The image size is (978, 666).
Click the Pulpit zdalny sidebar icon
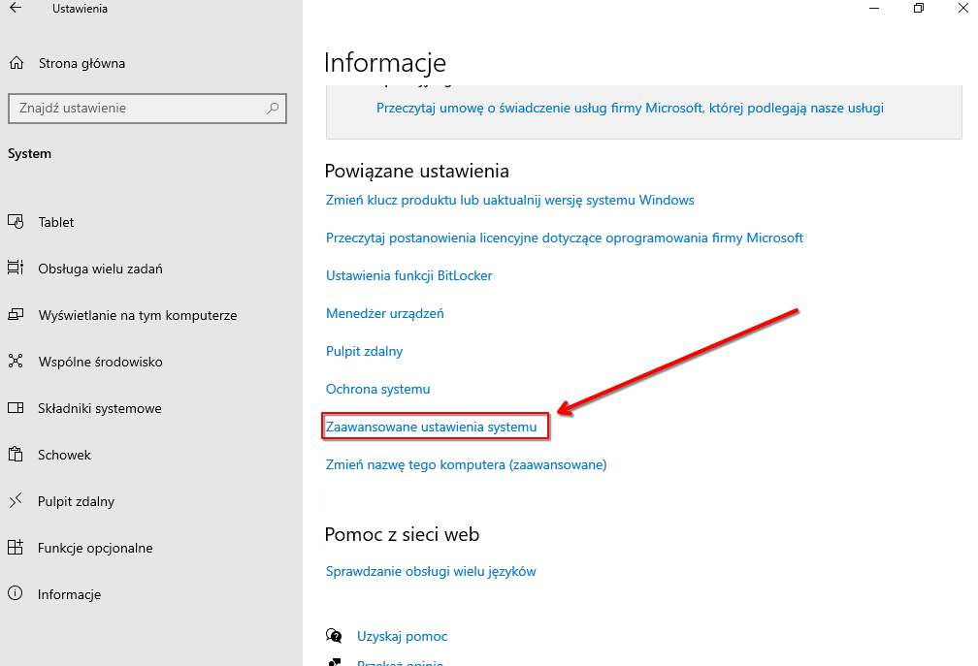(x=16, y=501)
